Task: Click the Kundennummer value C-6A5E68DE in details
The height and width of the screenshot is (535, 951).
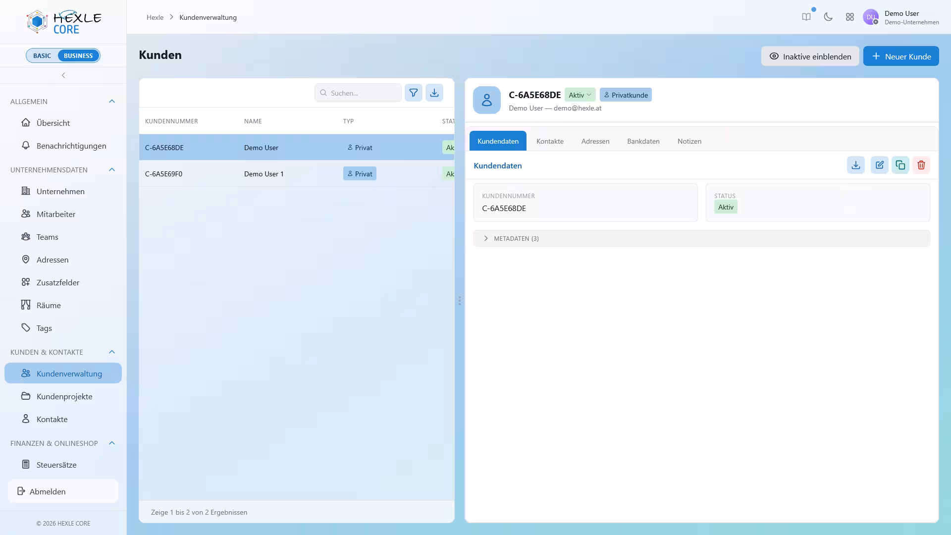Action: (x=504, y=209)
